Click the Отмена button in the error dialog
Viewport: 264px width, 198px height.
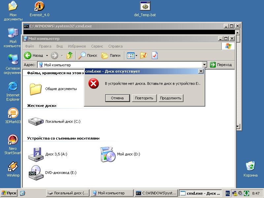click(117, 98)
